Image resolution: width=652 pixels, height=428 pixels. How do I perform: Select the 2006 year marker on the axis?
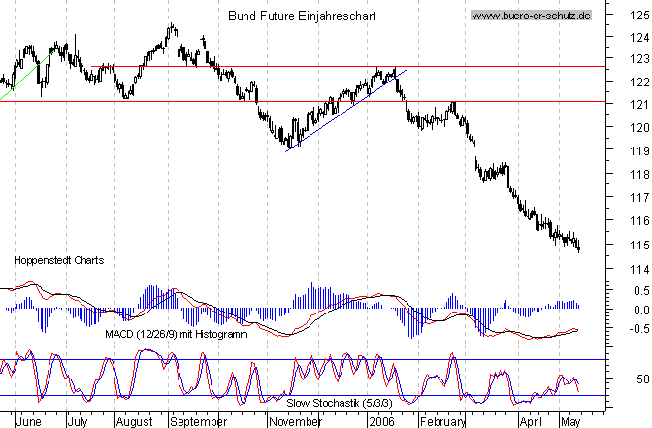click(x=381, y=422)
